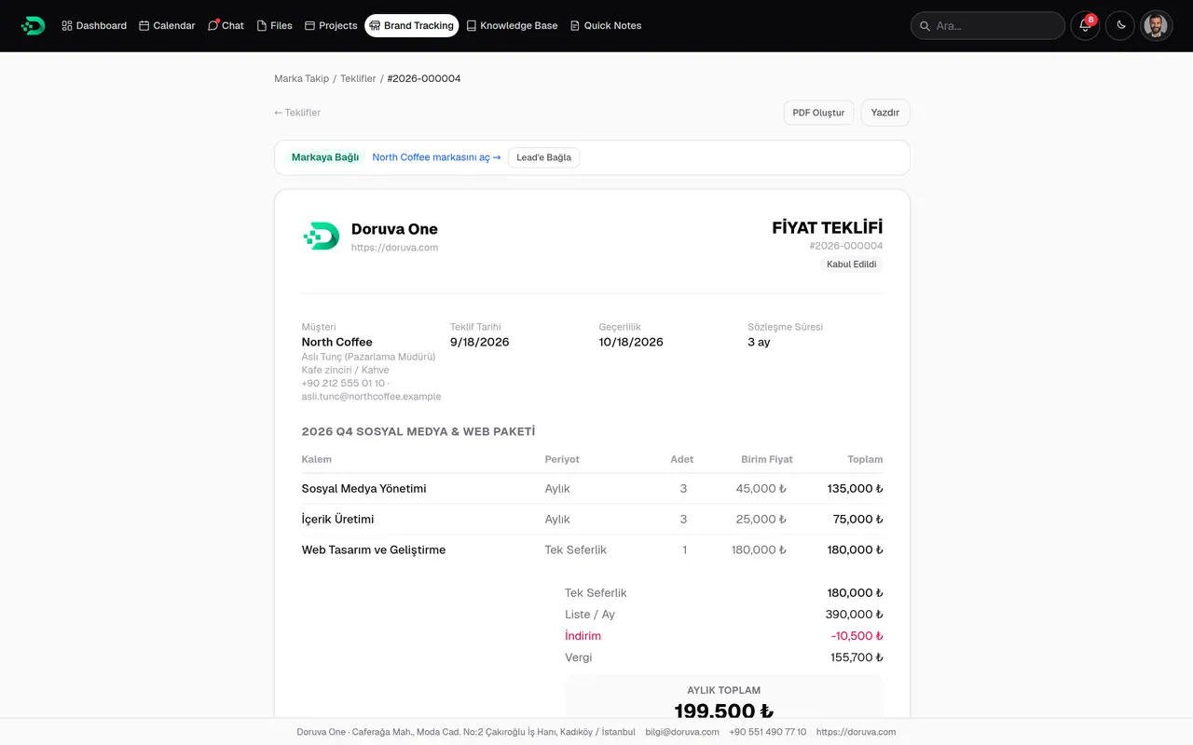
Task: Click the email asli.tunc@northcoffee.example
Action: click(x=371, y=397)
